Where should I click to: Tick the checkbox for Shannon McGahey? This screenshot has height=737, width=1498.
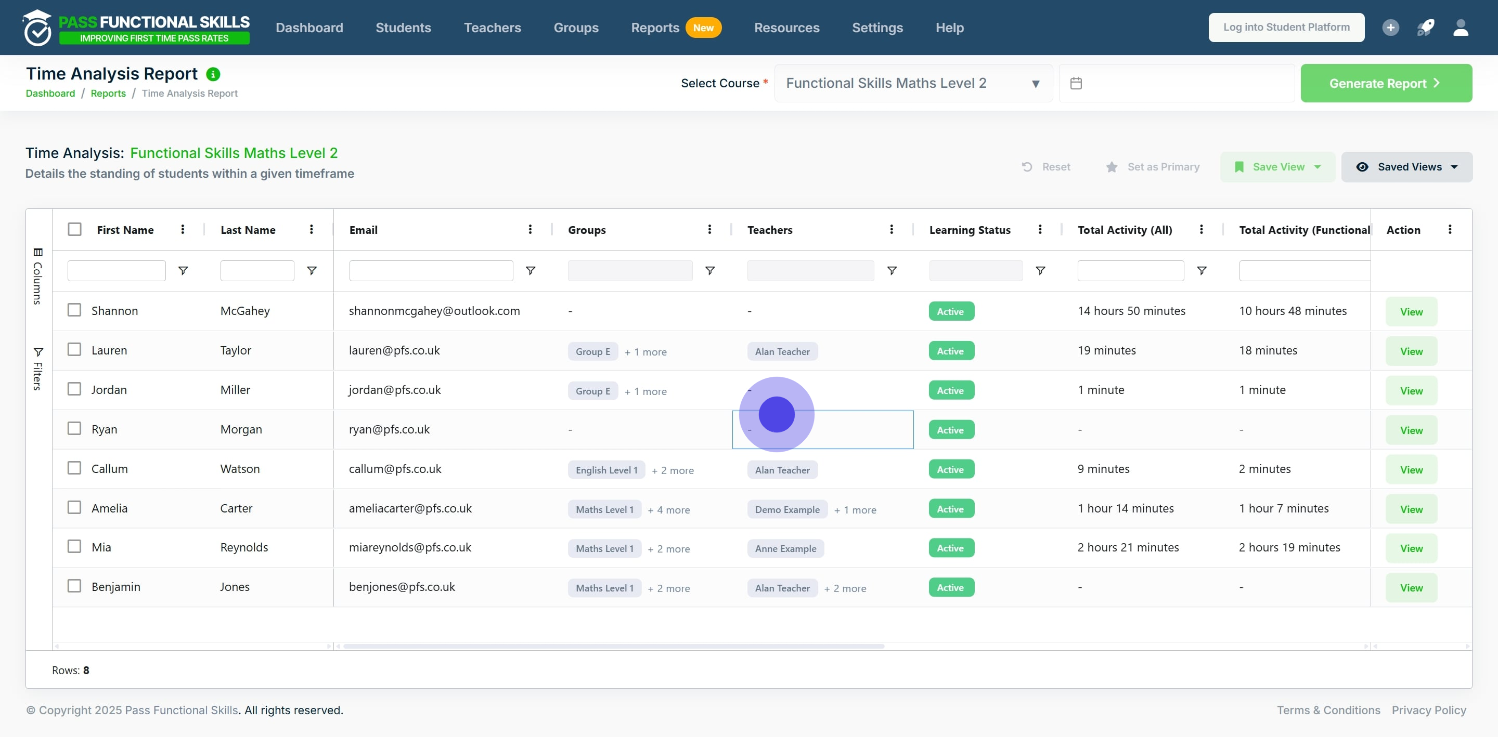(74, 310)
